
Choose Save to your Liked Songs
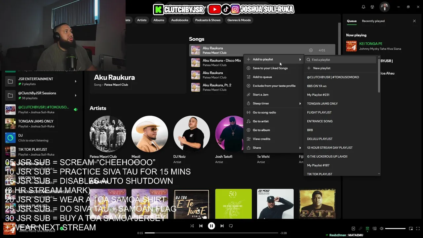tap(274, 68)
